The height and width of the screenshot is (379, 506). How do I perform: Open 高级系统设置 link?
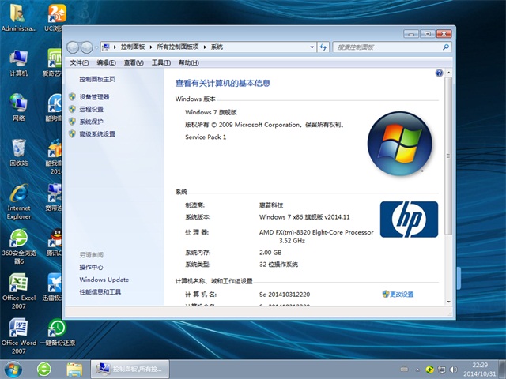pos(97,133)
